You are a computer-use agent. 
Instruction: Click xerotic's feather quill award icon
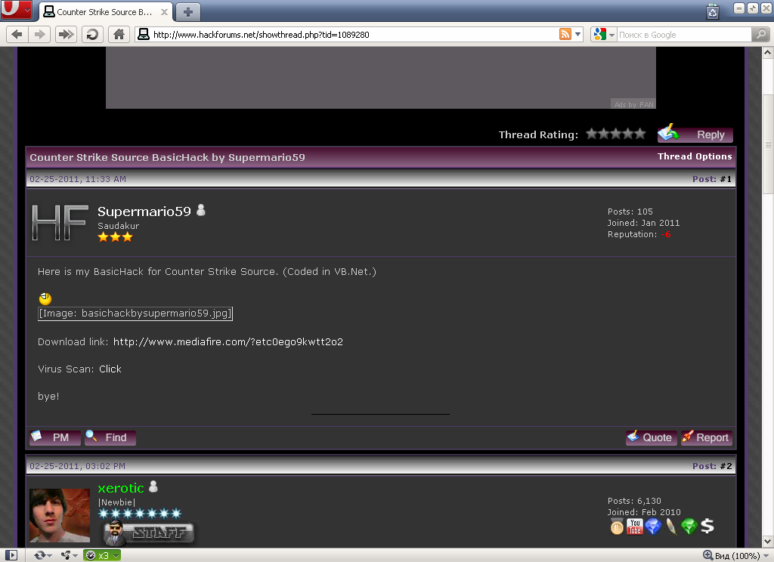click(x=671, y=526)
